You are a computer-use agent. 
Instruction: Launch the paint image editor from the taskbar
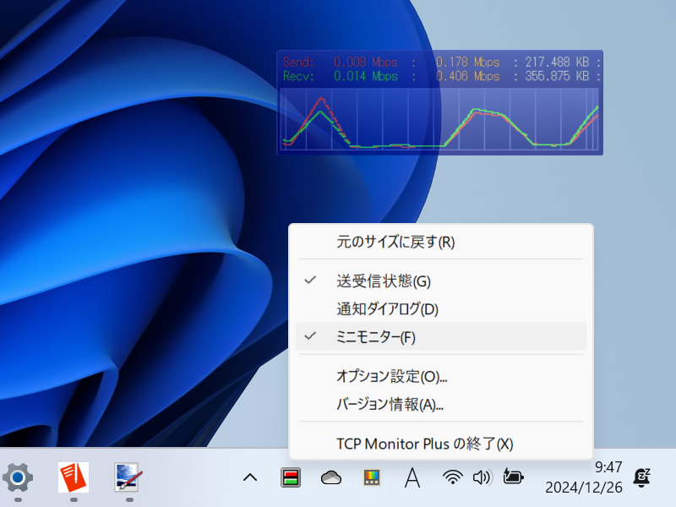coord(125,476)
